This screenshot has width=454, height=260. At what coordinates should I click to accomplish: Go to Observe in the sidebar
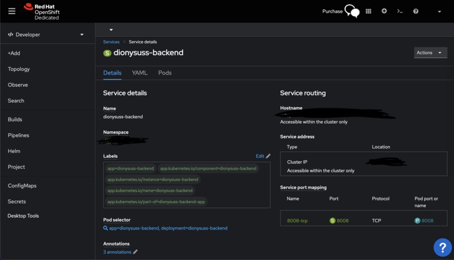(18, 85)
